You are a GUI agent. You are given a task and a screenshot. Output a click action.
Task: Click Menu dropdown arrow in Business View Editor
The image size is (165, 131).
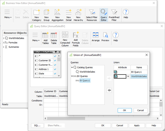11,17
